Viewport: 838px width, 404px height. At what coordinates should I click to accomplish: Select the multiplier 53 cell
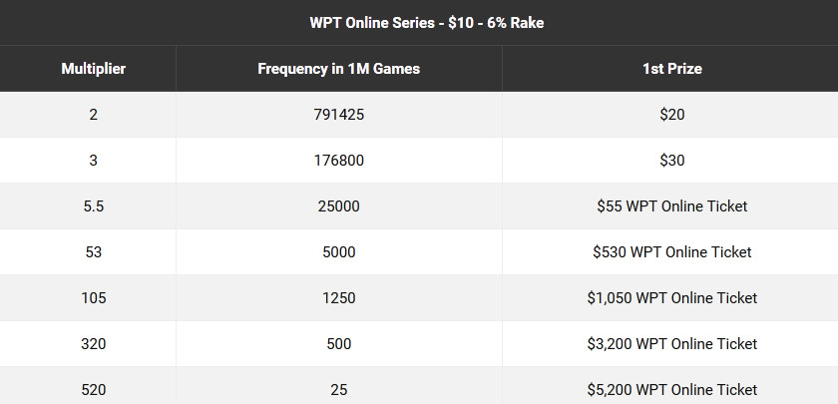click(94, 252)
